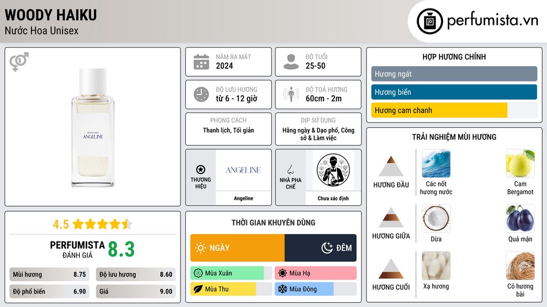This screenshot has width=547, height=307.
Task: Click the perfumista.vn perfume bottle logo
Action: click(429, 21)
